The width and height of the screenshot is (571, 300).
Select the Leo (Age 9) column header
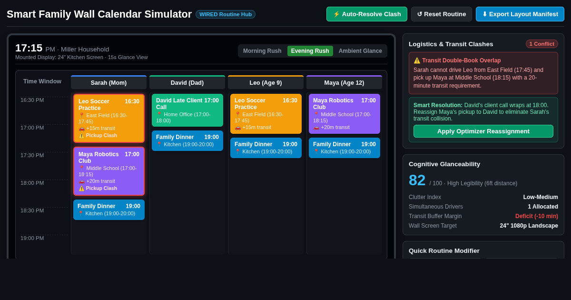pos(266,82)
